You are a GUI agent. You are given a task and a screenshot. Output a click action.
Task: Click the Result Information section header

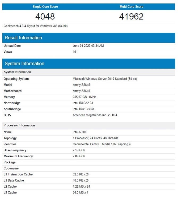[x=23, y=38]
